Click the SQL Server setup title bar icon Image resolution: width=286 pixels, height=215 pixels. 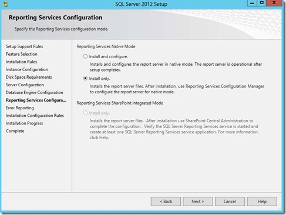pos(5,4)
